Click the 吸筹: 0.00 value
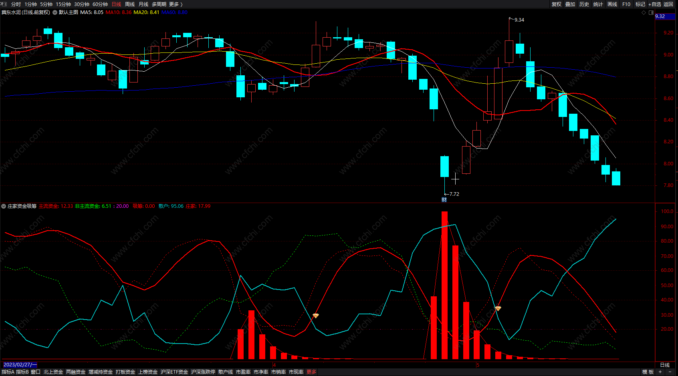 coord(144,206)
